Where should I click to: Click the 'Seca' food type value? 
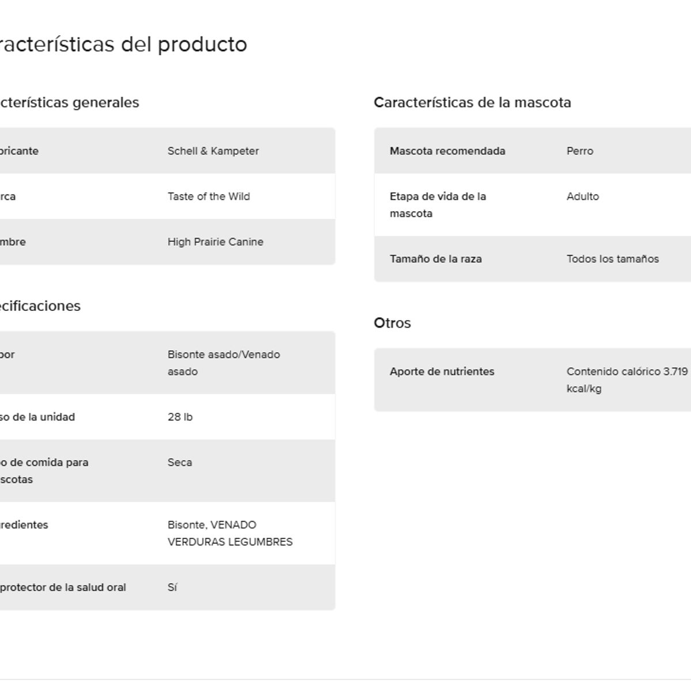pos(180,462)
